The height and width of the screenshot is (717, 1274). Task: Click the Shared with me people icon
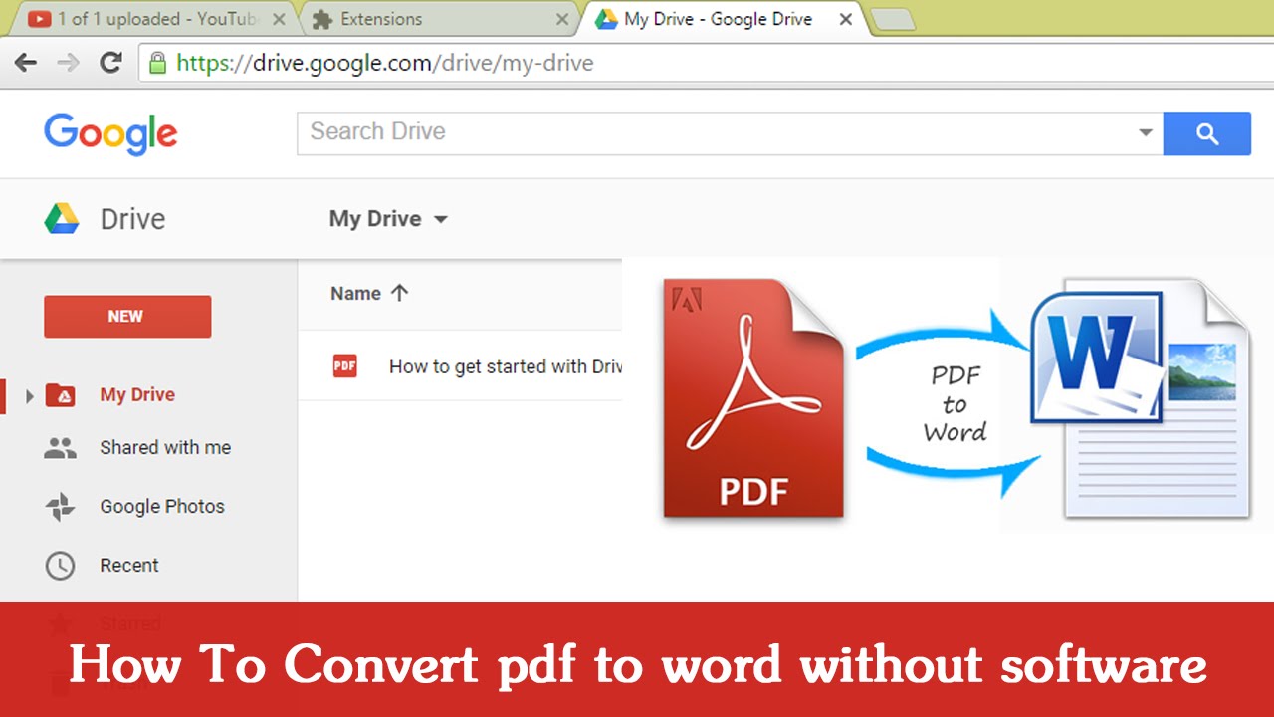(60, 448)
